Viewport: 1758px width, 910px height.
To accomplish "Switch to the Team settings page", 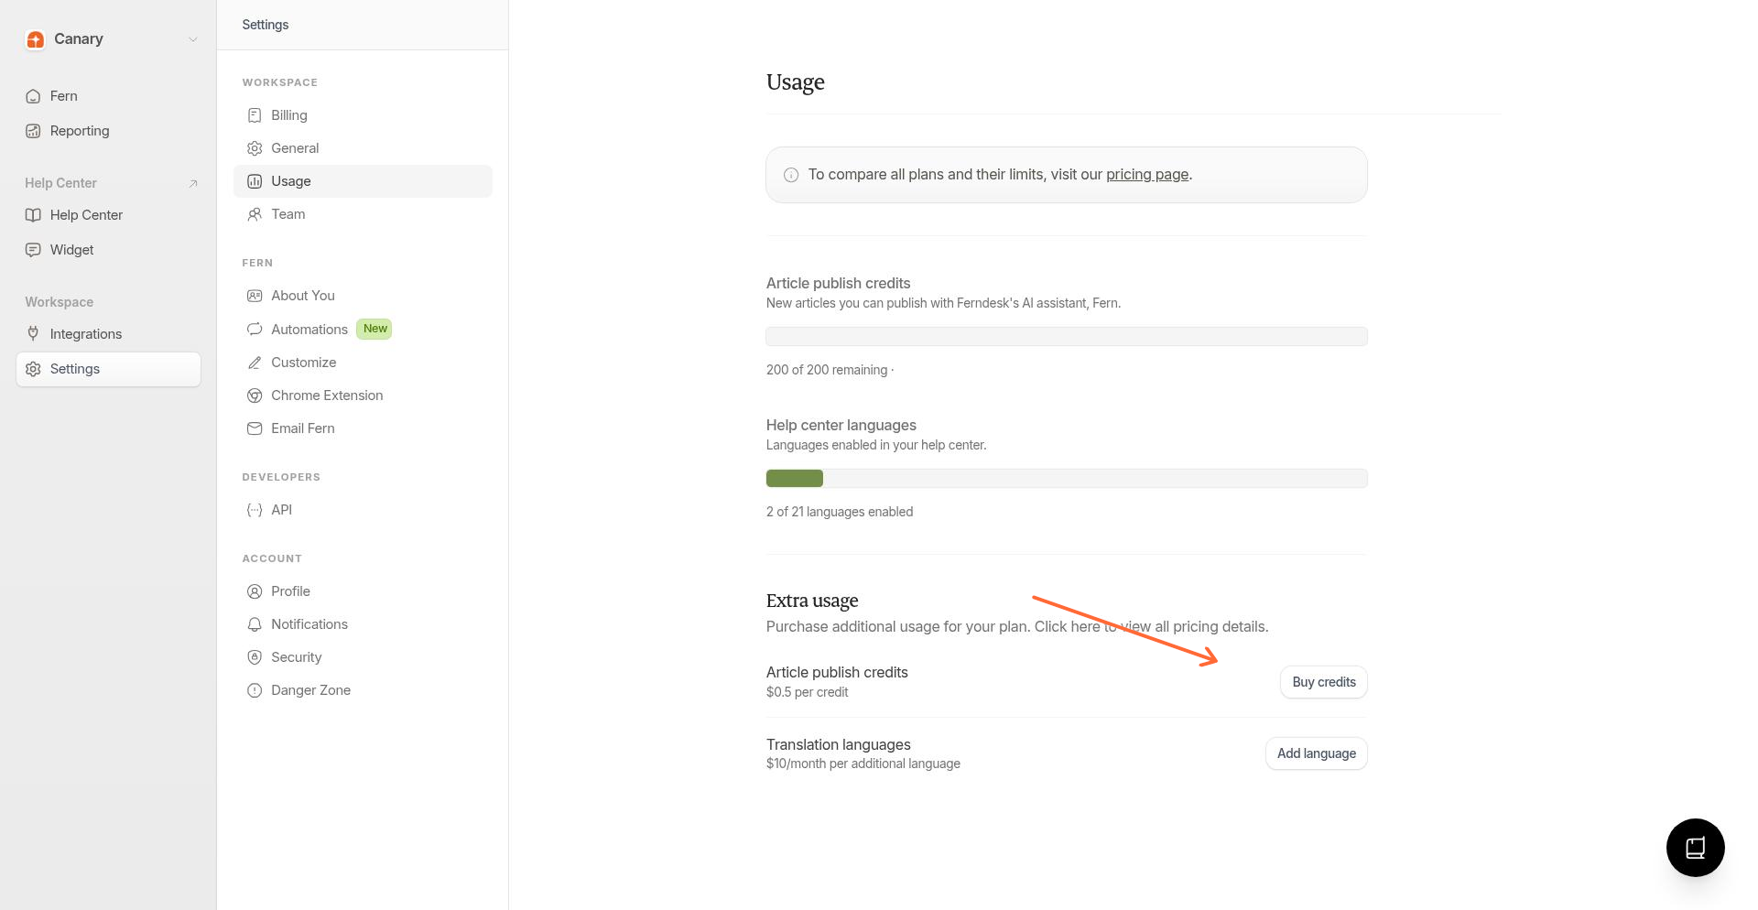I will (x=288, y=213).
